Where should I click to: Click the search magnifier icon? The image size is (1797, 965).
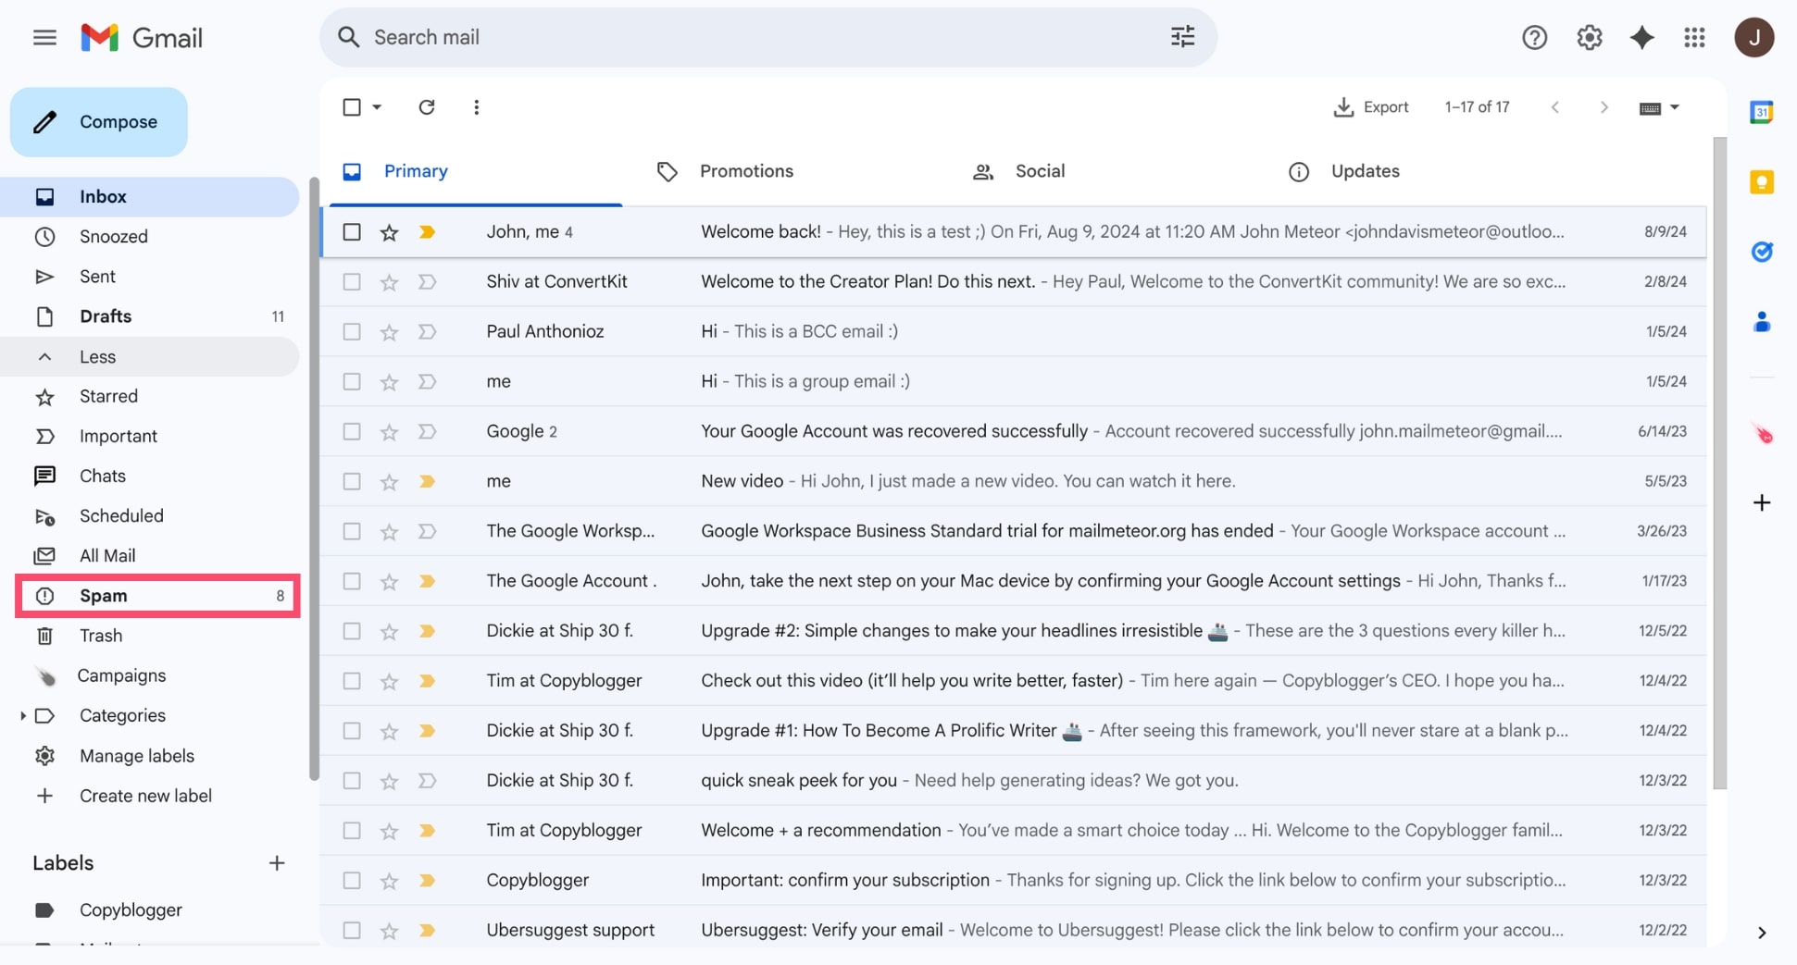[x=348, y=37]
